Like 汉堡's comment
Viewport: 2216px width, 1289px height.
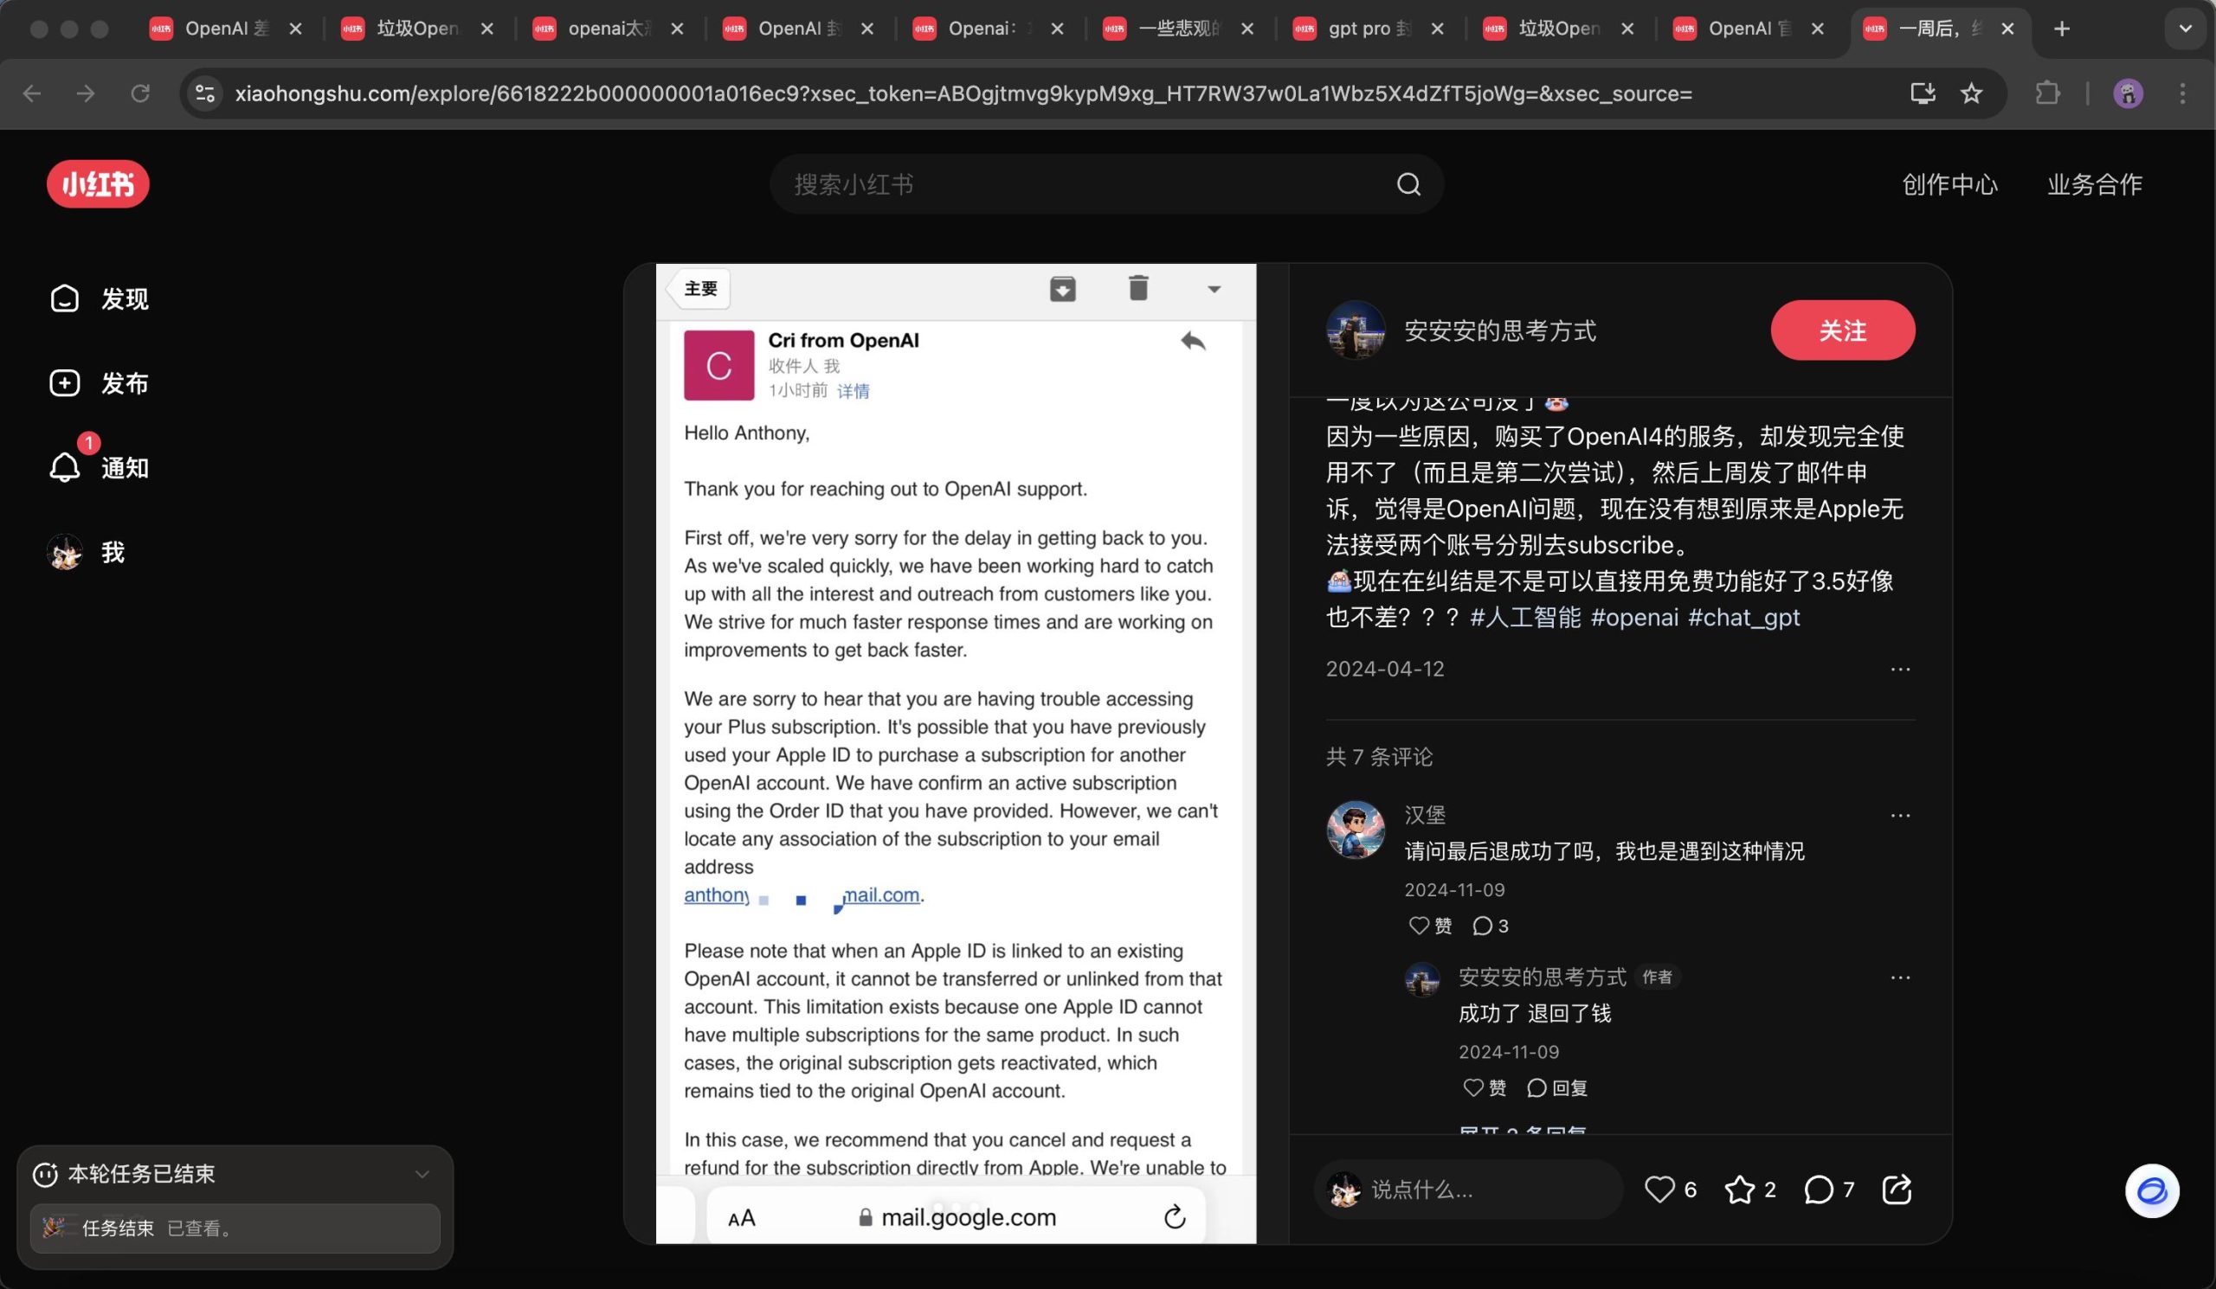click(1420, 926)
